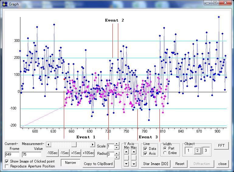Click Y Axis Max up arrow
The image size is (234, 172).
coord(134,152)
